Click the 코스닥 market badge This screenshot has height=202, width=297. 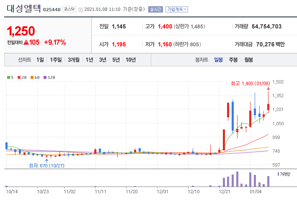tap(69, 9)
